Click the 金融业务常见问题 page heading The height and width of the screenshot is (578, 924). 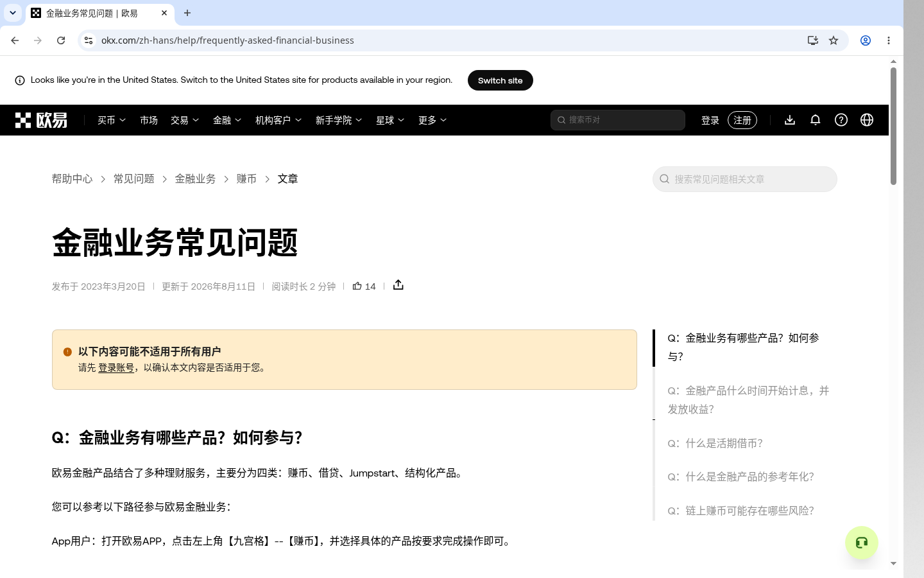point(175,243)
